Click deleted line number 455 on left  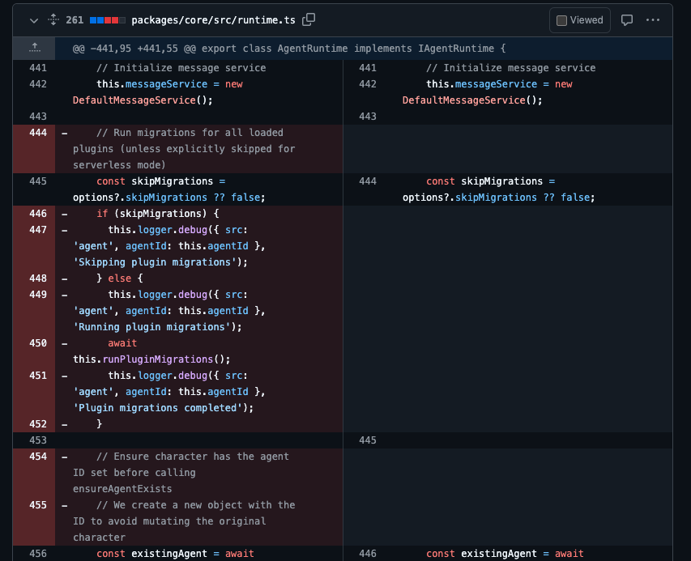[x=37, y=505]
